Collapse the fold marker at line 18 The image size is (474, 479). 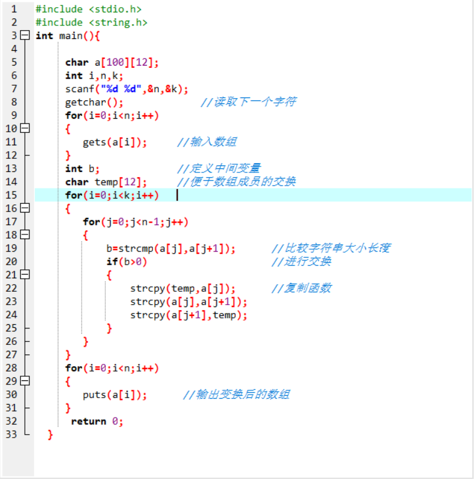pyautogui.click(x=25, y=234)
